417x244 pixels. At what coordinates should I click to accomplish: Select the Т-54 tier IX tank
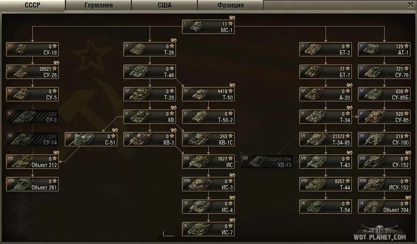pos(326,207)
